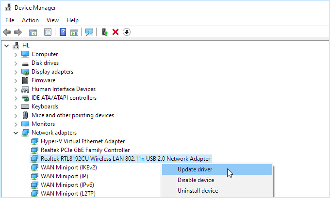Click the Device Manager title bar icon
330x198 pixels.
click(x=8, y=8)
